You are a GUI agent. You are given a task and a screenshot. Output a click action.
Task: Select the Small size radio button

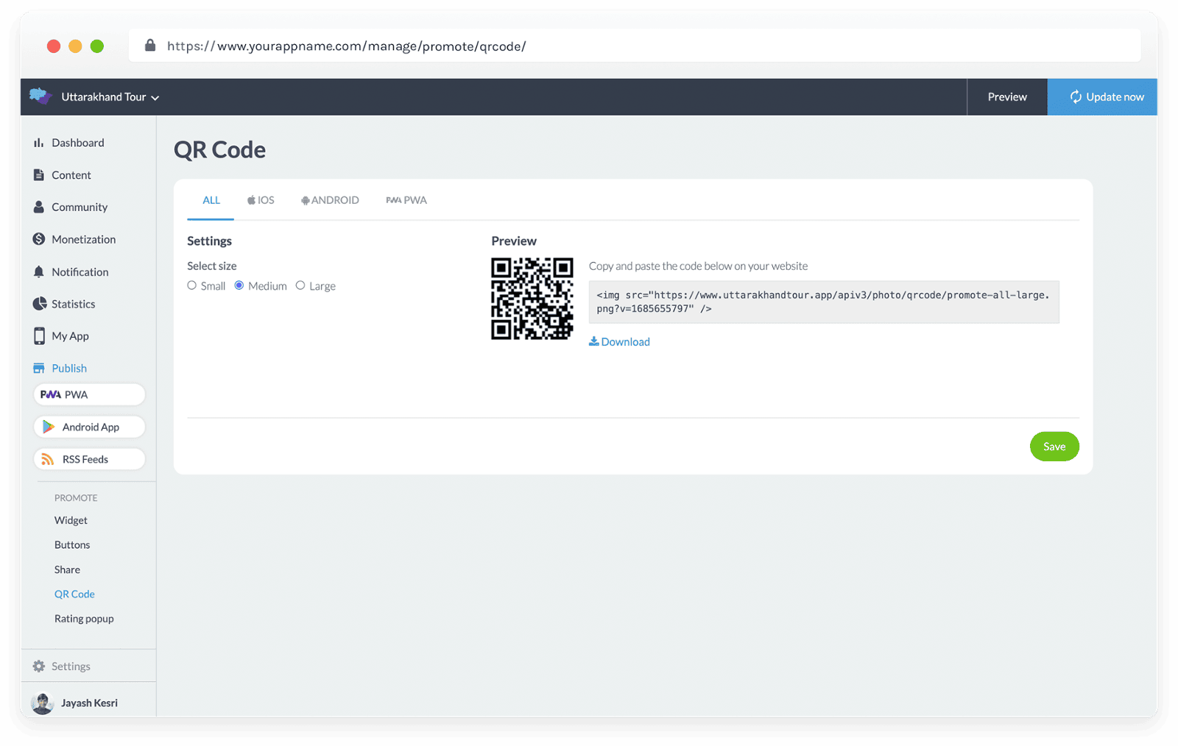pos(192,285)
